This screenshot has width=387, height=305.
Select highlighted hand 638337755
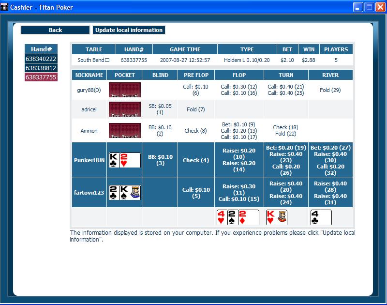pos(41,77)
